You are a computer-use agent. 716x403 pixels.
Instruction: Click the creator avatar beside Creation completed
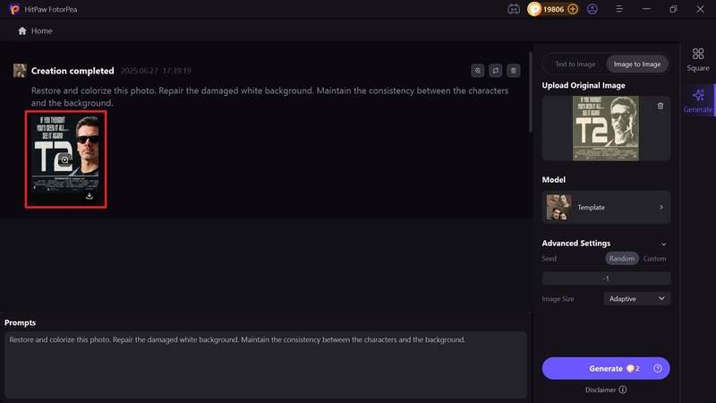click(x=20, y=71)
